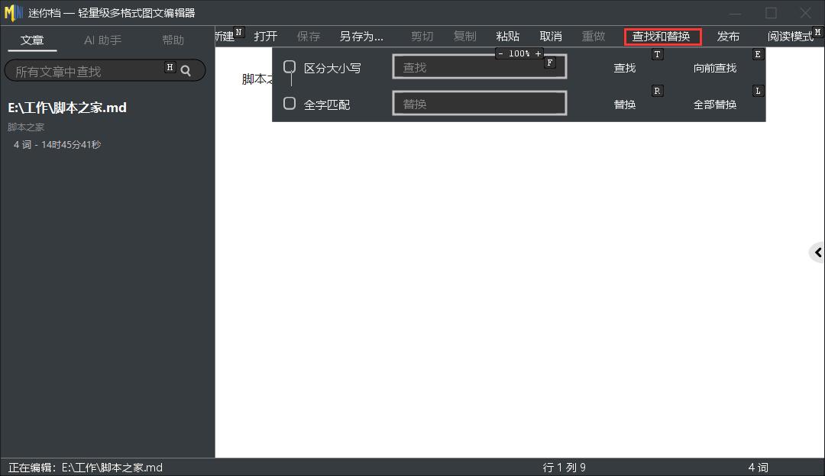Switch to the AI 助手 tab

point(102,40)
